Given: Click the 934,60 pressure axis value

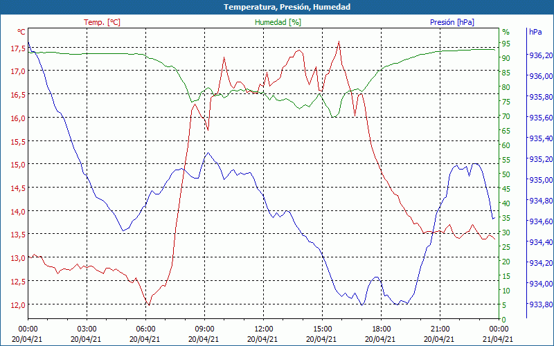Looking at the screenshot, I should (x=541, y=221).
